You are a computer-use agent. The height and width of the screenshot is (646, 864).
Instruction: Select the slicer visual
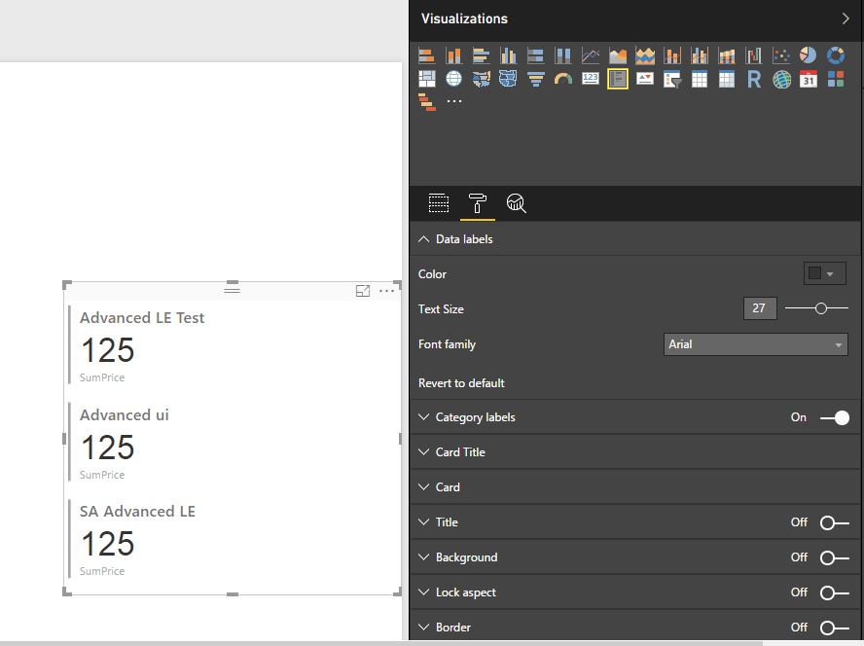(672, 80)
